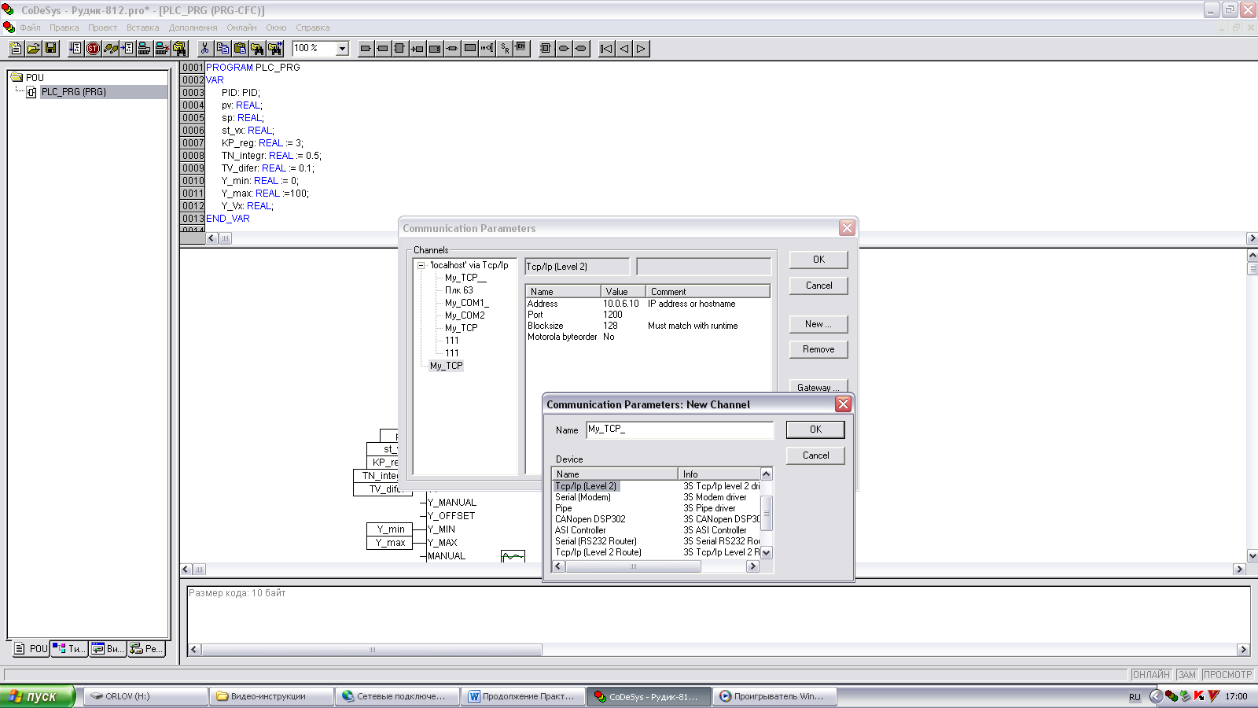
Task: Click the channel Name input field
Action: pyautogui.click(x=679, y=430)
